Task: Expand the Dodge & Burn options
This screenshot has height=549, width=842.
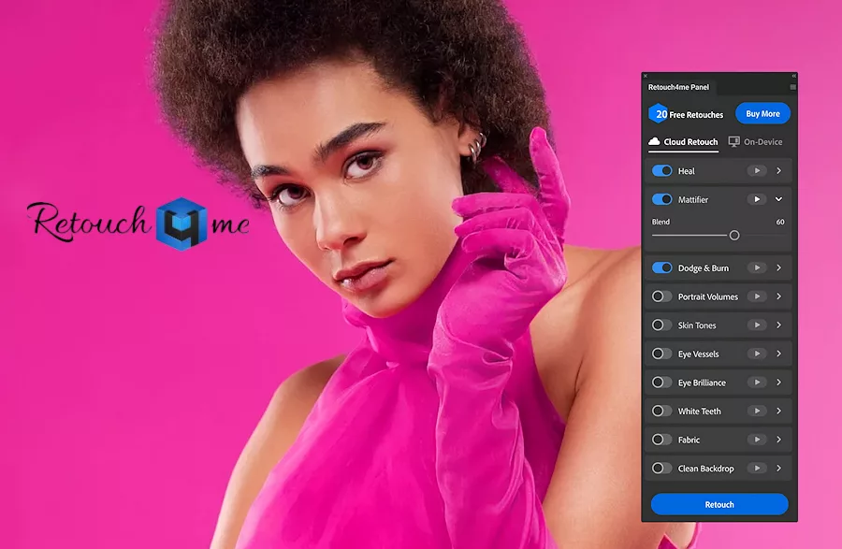Action: click(x=778, y=268)
